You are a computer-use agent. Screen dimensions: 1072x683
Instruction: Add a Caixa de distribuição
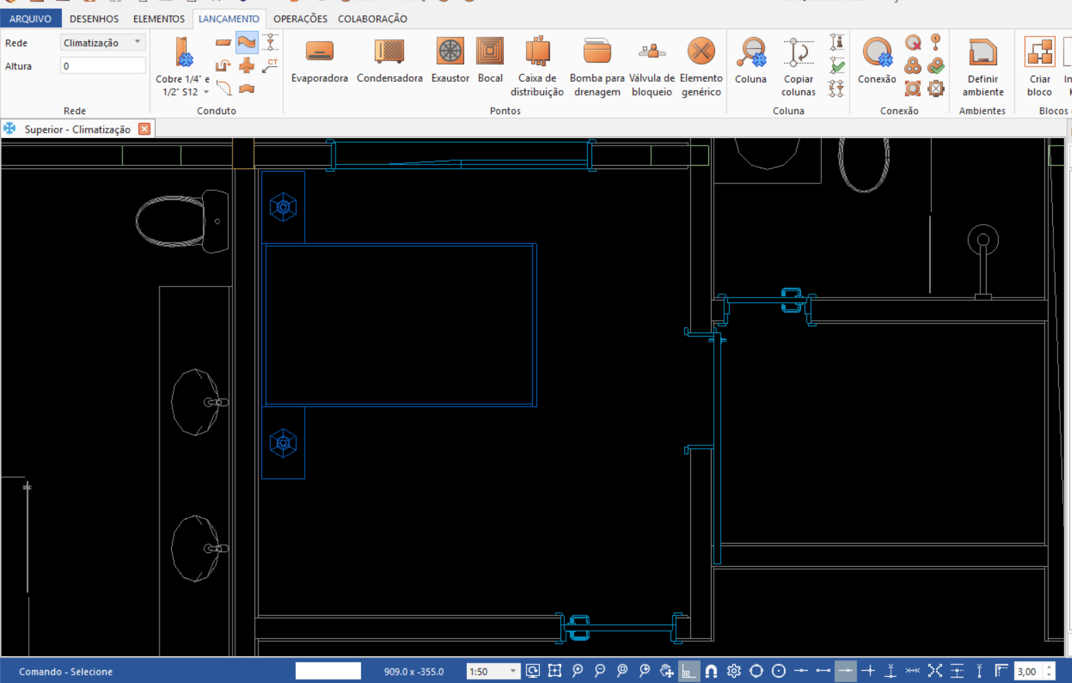537,67
